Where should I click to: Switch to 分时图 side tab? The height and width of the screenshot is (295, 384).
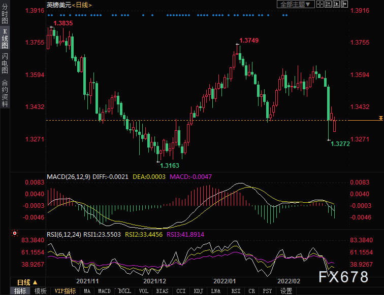(5, 14)
